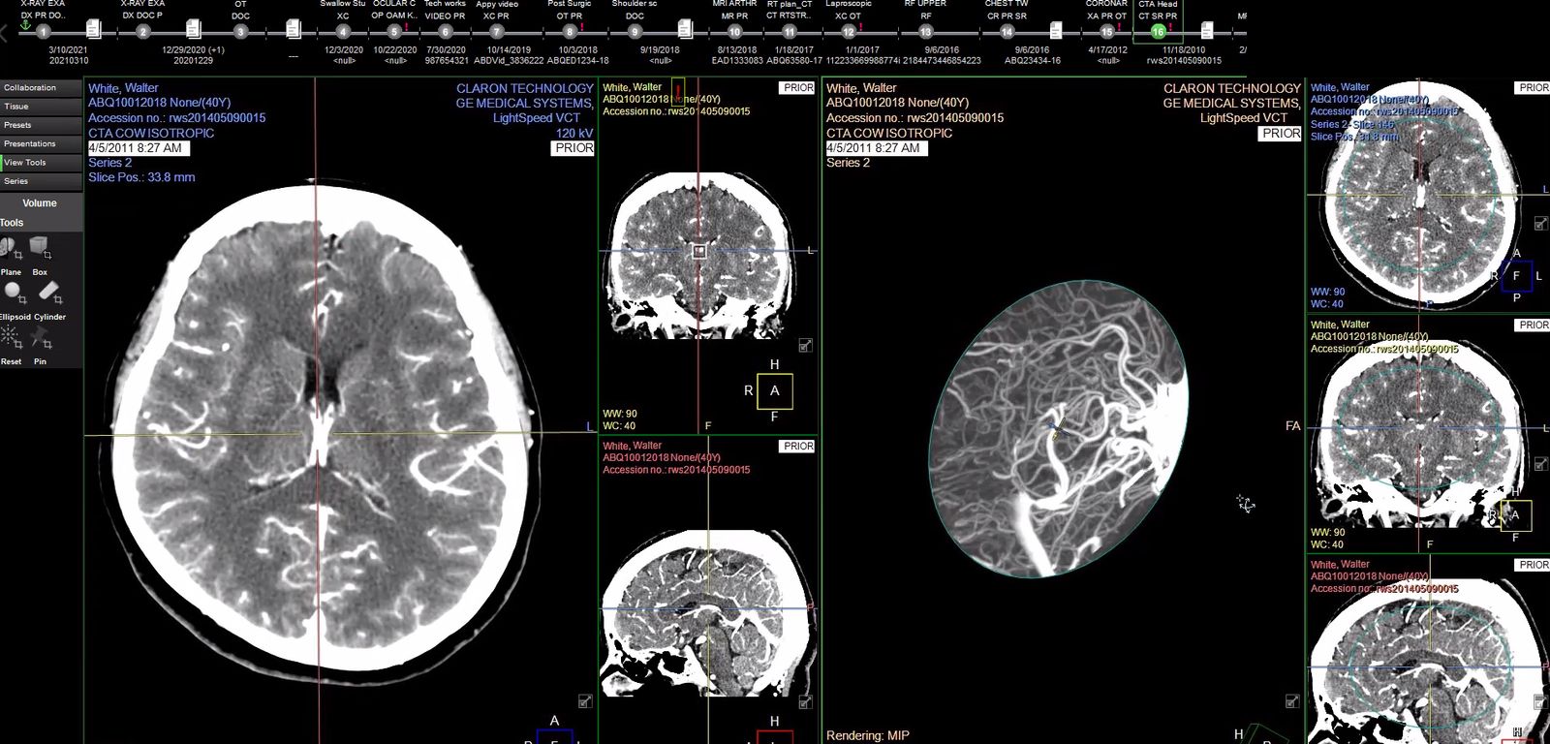Select study 2 X-RAY EXA DX DOC on timeline
The height and width of the screenshot is (744, 1550).
(x=143, y=32)
